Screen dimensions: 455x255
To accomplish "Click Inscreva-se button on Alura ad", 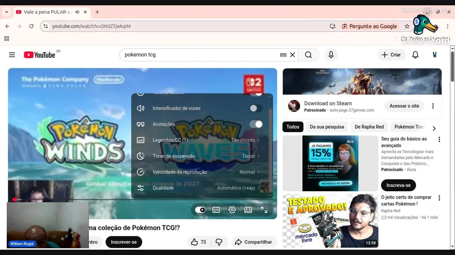I will coord(398,185).
